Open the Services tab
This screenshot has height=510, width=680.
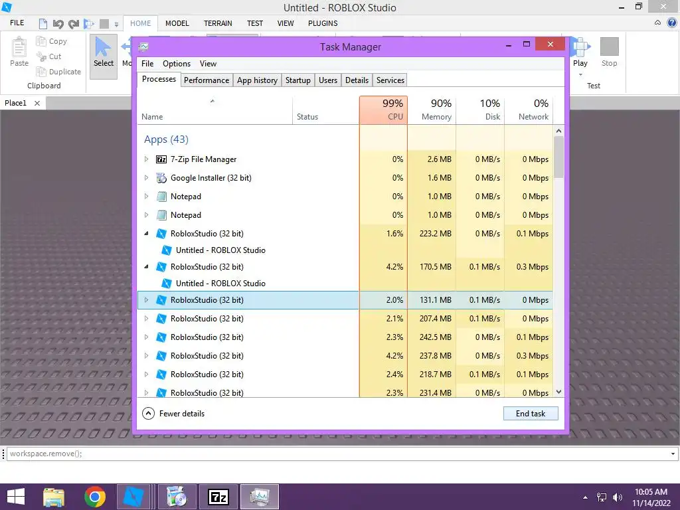[x=390, y=80]
